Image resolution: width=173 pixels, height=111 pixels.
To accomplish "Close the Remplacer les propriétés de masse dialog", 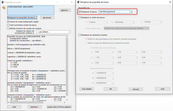I will (x=170, y=2).
